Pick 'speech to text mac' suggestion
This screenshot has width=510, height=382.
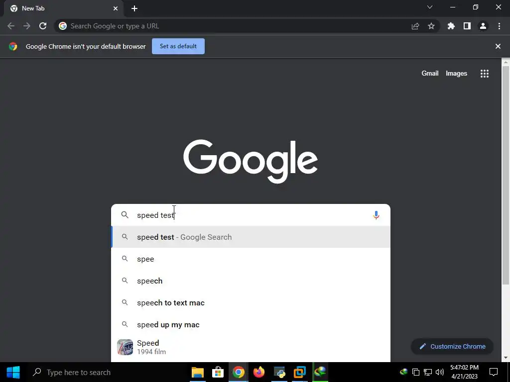251,303
